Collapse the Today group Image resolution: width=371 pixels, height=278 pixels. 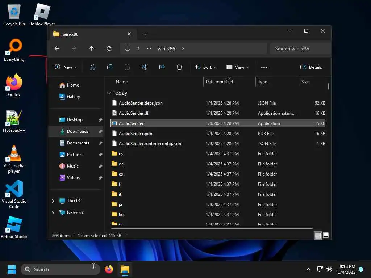109,93
